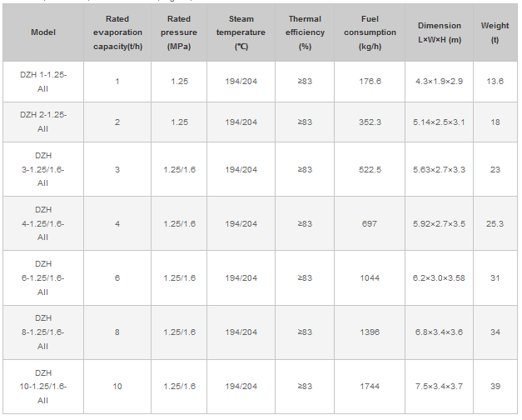Click the fuel consumption value 522.5
The image size is (522, 420).
pos(370,170)
